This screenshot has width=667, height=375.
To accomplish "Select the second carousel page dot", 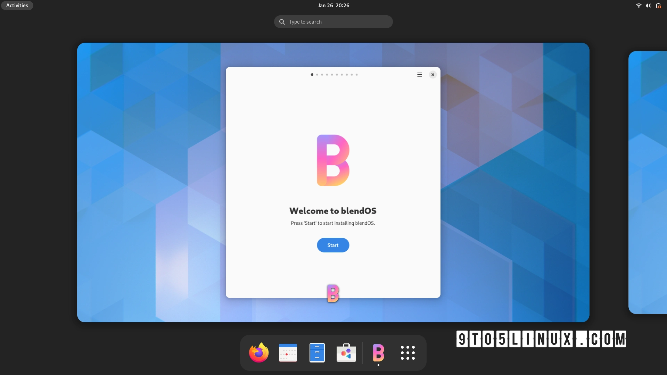I will tap(317, 75).
